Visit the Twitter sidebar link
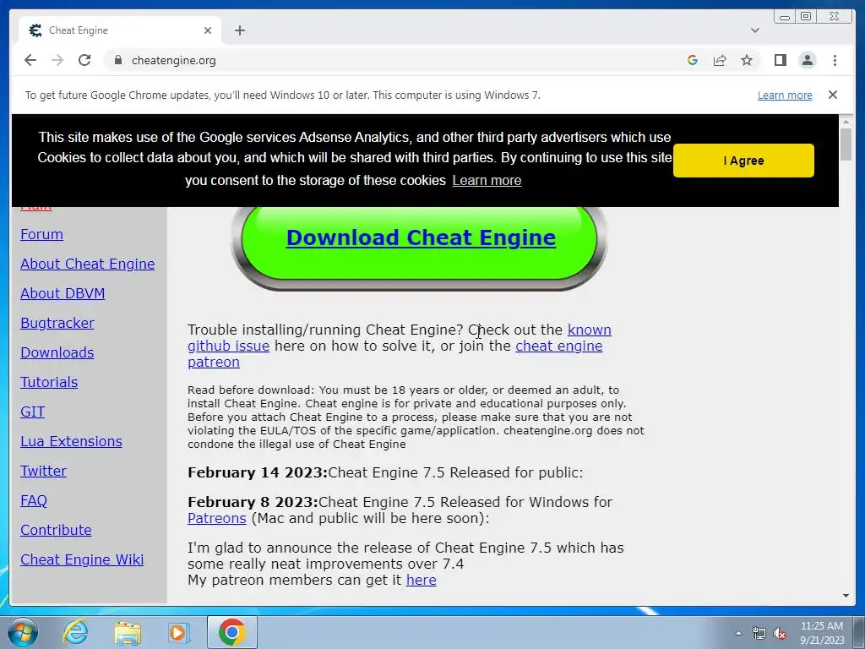 [x=43, y=471]
